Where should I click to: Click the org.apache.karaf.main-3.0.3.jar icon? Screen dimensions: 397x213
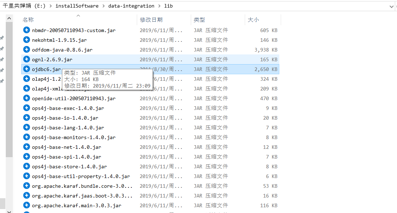(26, 205)
